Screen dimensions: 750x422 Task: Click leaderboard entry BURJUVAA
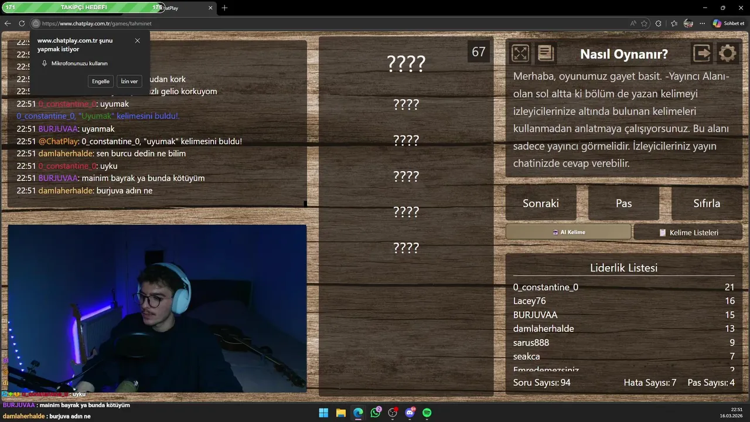click(535, 315)
